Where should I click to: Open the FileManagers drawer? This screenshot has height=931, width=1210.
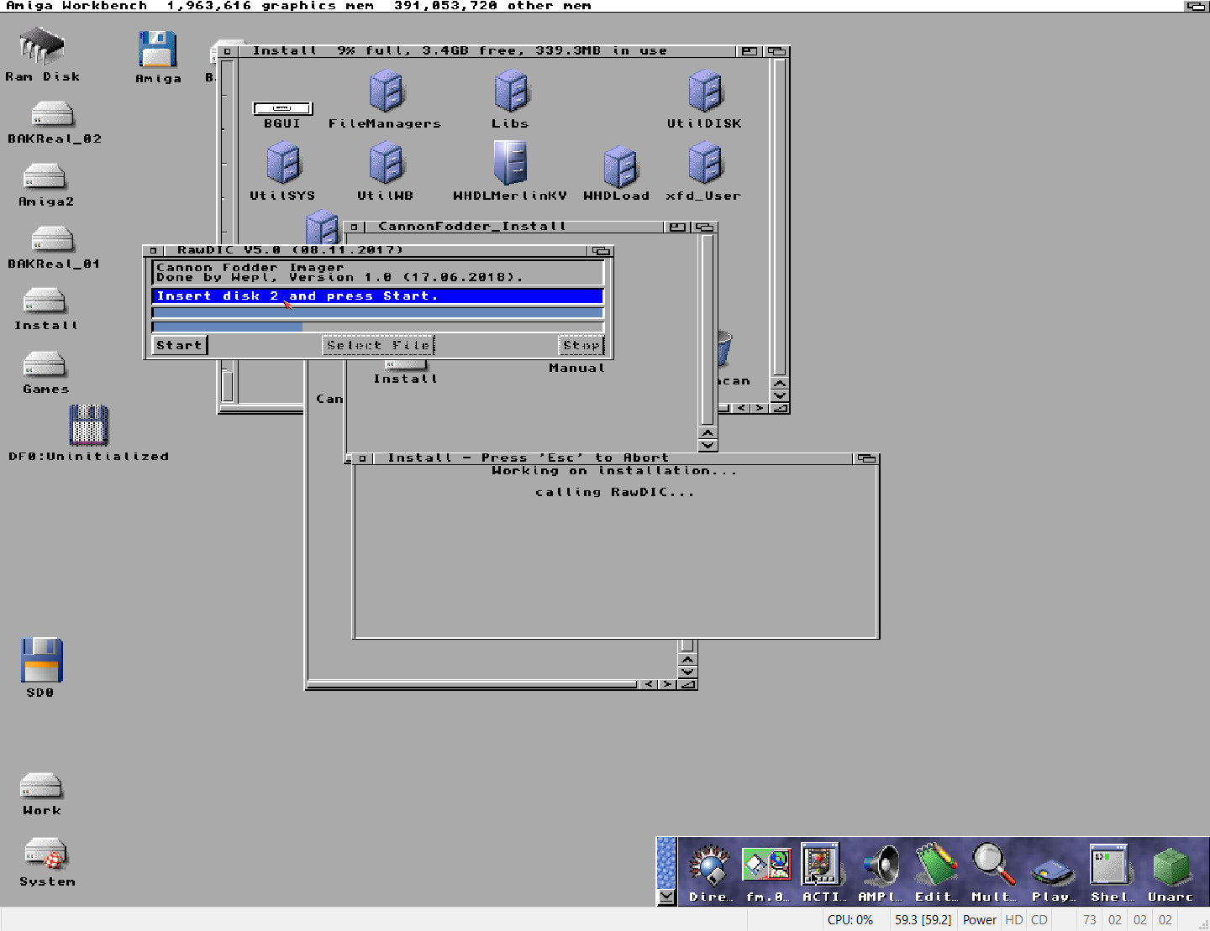[387, 91]
